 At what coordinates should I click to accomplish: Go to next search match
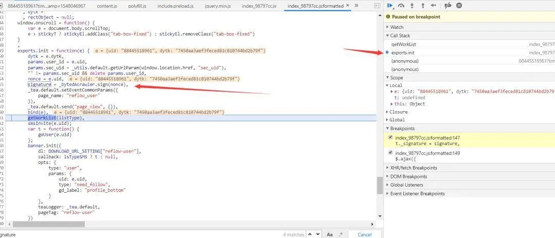click(x=319, y=234)
